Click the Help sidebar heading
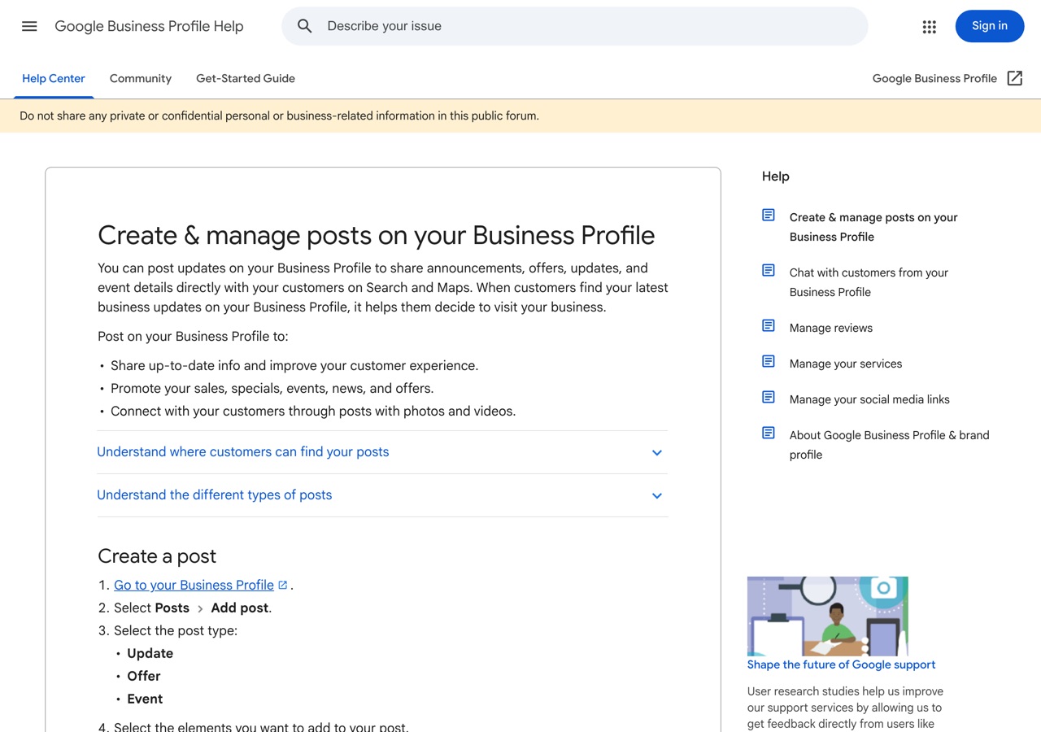The image size is (1041, 732). [775, 176]
